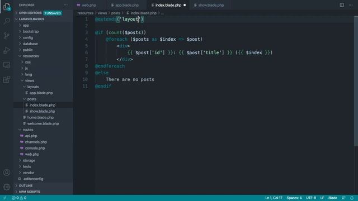This screenshot has height=201, width=358.
Task: Click the notifications bell icon
Action: [x=352, y=198]
